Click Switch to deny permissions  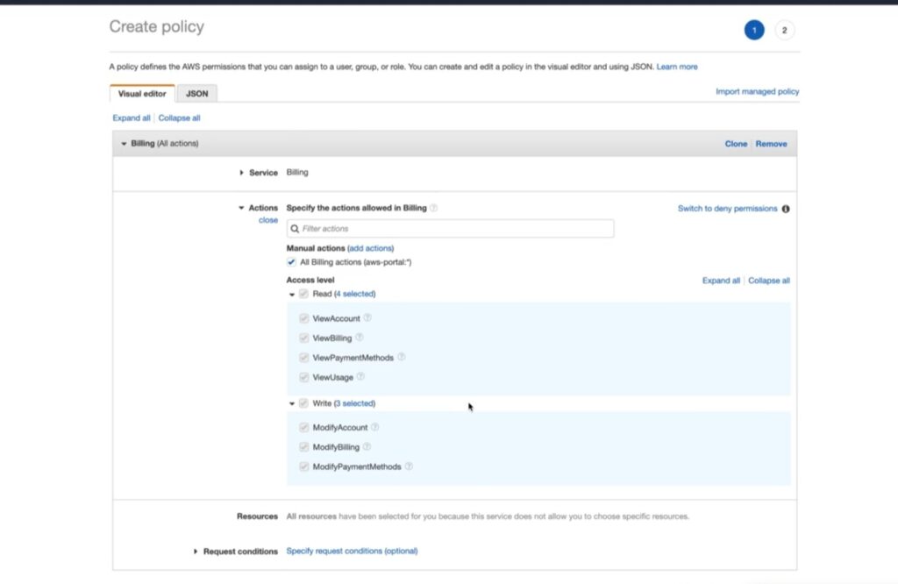[727, 209]
